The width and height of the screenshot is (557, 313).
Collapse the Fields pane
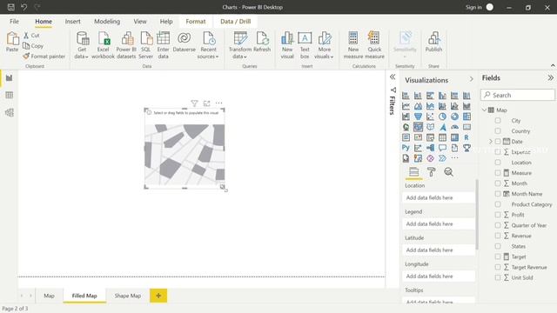(x=550, y=77)
